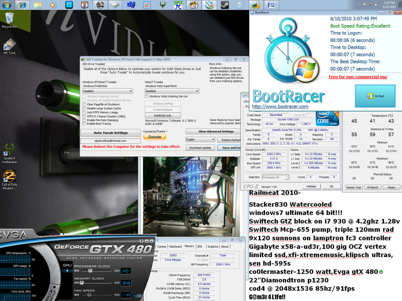The image size is (402, 301).
Task: Open Windows Vista Superfetch dropdown
Action: (172, 91)
